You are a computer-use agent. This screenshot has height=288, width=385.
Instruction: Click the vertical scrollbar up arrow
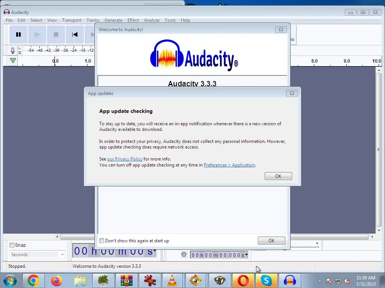[379, 70]
